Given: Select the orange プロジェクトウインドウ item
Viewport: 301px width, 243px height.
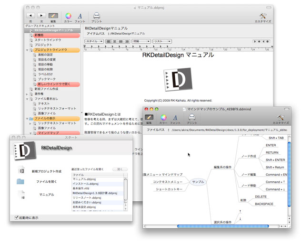Looking at the screenshot, I should tap(57, 50).
